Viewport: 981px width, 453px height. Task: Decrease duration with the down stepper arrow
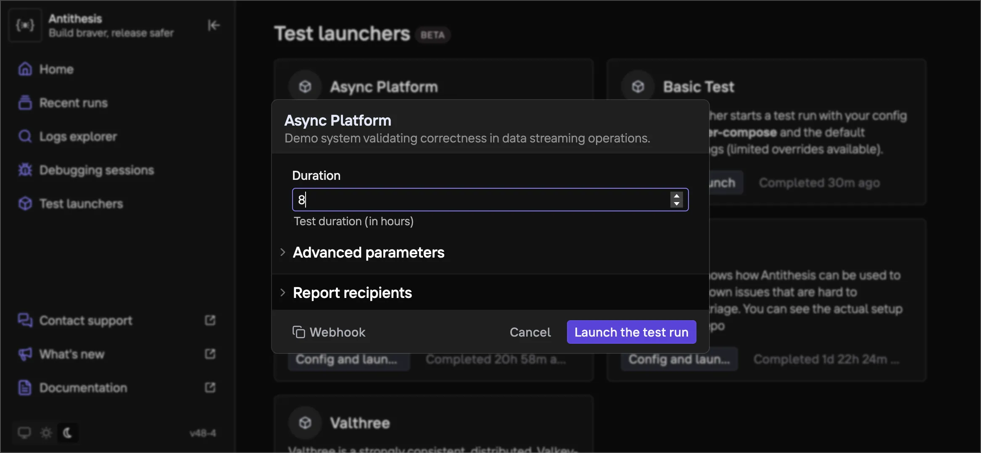click(677, 204)
